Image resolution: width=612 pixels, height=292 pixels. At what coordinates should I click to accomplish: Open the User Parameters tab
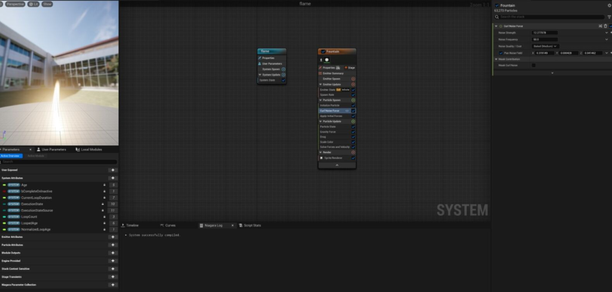tap(53, 150)
